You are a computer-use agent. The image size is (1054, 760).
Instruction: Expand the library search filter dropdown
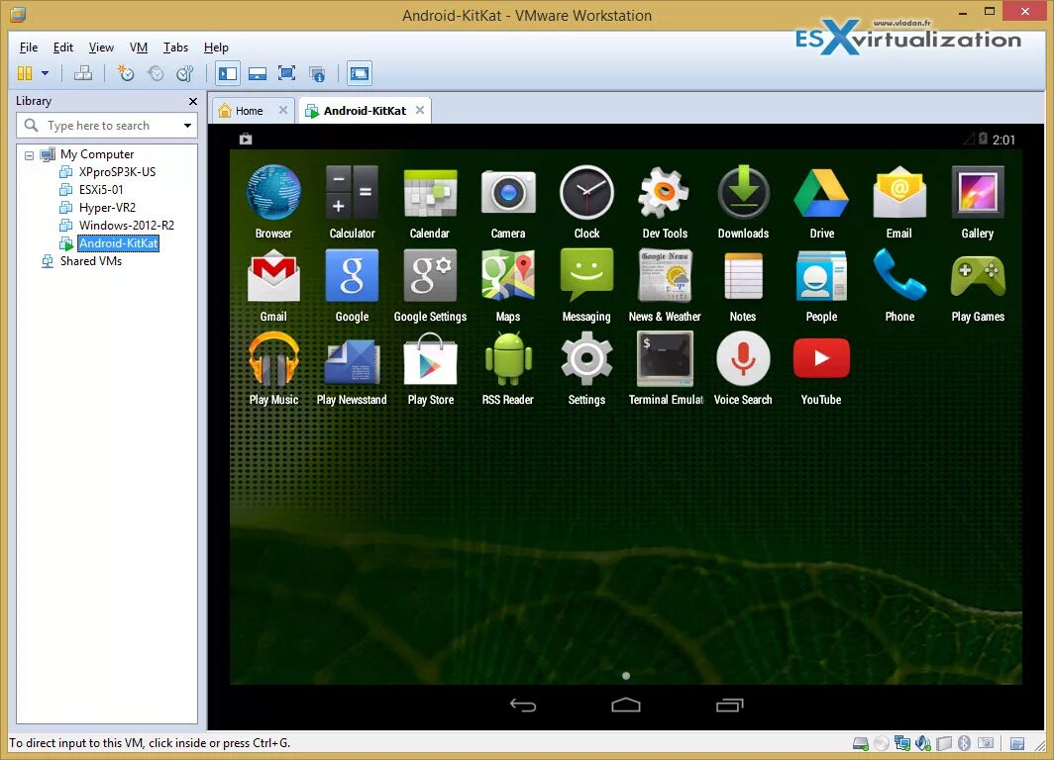[187, 126]
